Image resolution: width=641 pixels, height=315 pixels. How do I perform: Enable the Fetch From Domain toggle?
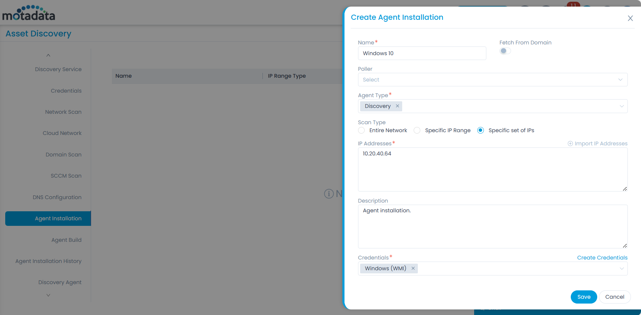(505, 51)
